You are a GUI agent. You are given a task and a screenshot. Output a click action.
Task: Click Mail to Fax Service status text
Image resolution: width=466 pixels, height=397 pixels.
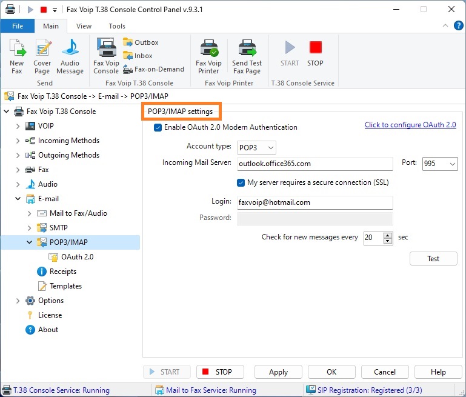[x=211, y=390]
